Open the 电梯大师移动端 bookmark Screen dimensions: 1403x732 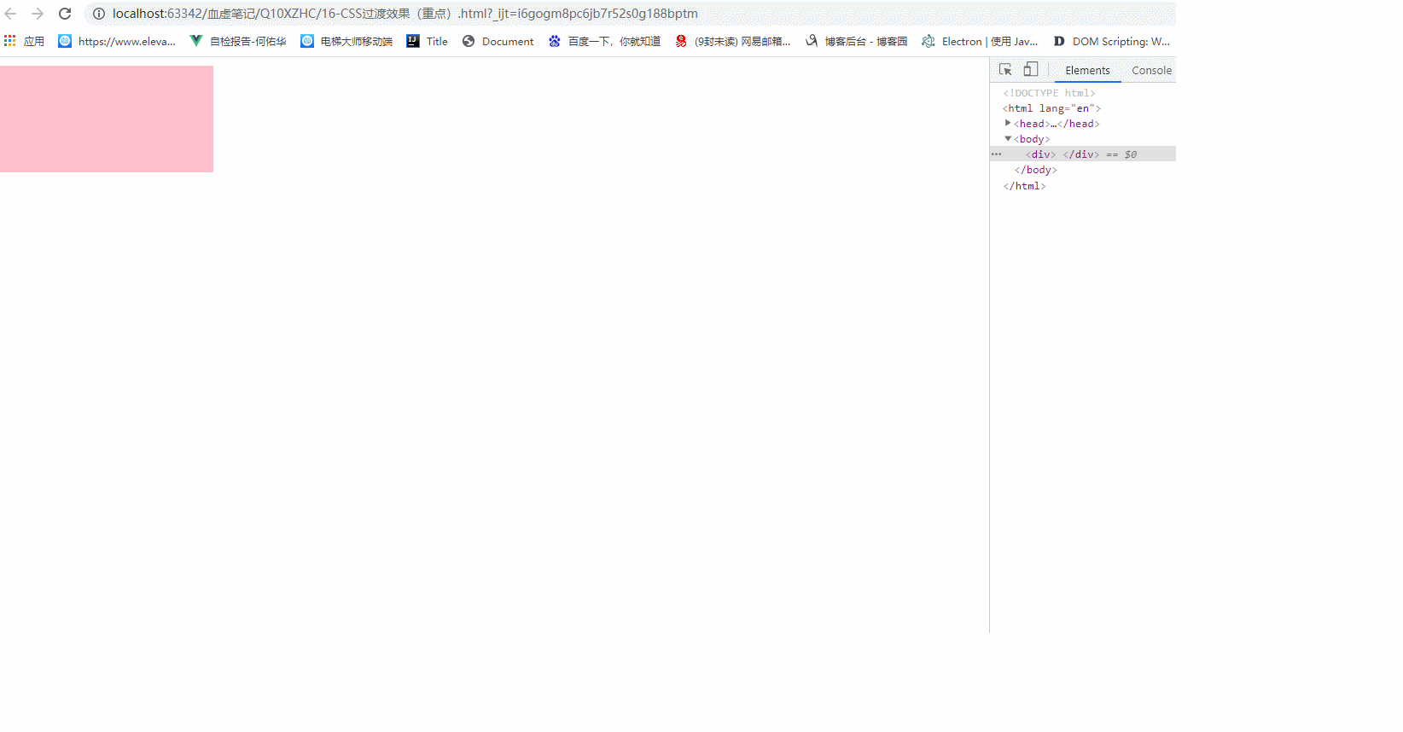pos(346,41)
